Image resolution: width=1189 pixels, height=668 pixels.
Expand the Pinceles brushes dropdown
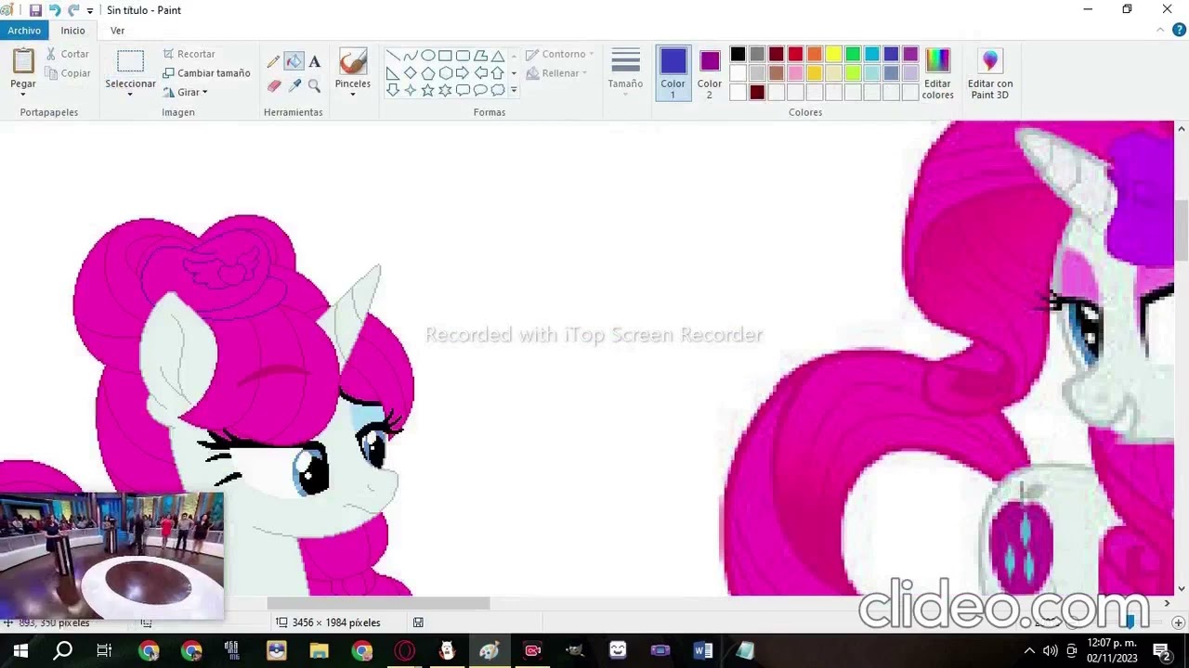[353, 95]
